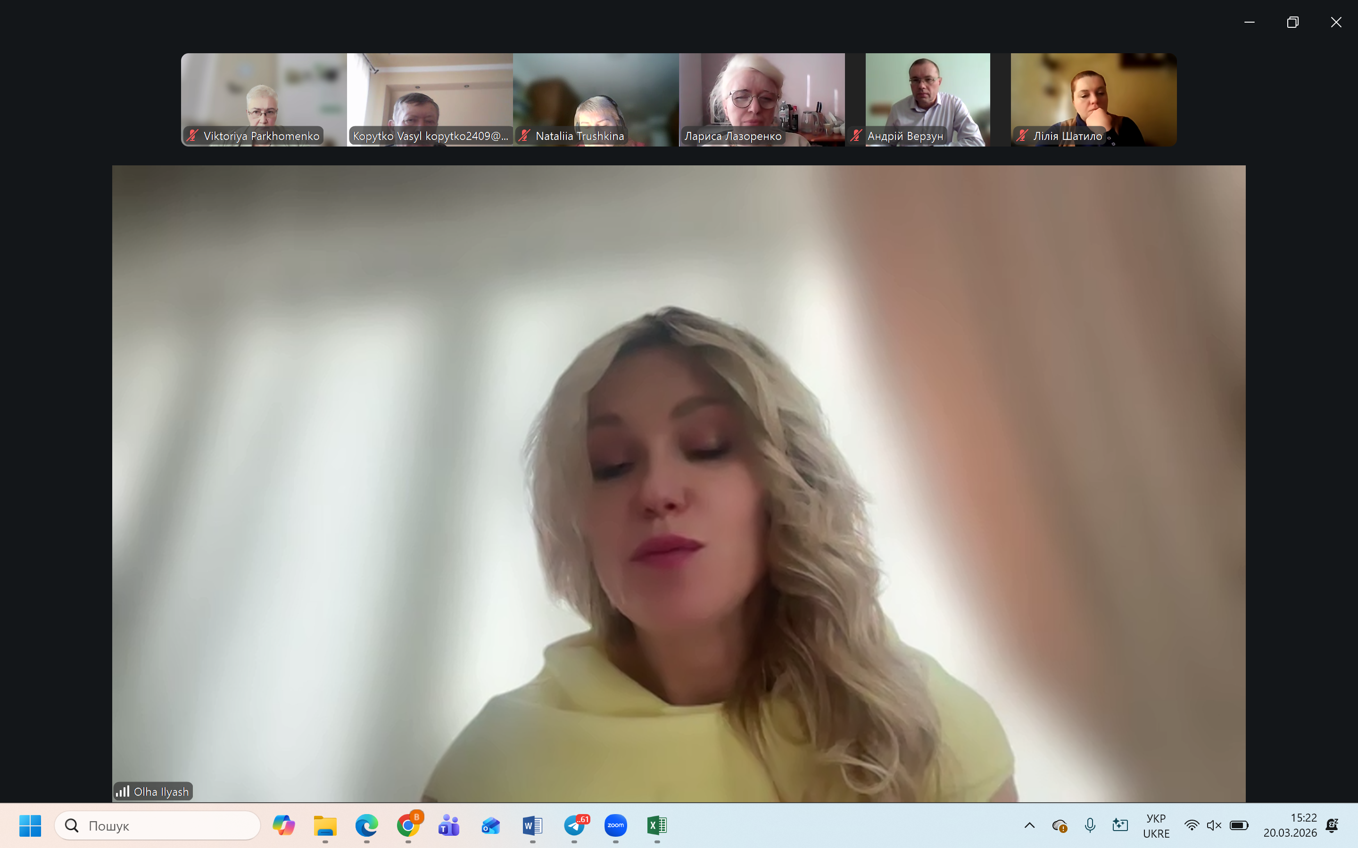Viewport: 1358px width, 848px height.
Task: Click Windows Start button
Action: click(30, 825)
